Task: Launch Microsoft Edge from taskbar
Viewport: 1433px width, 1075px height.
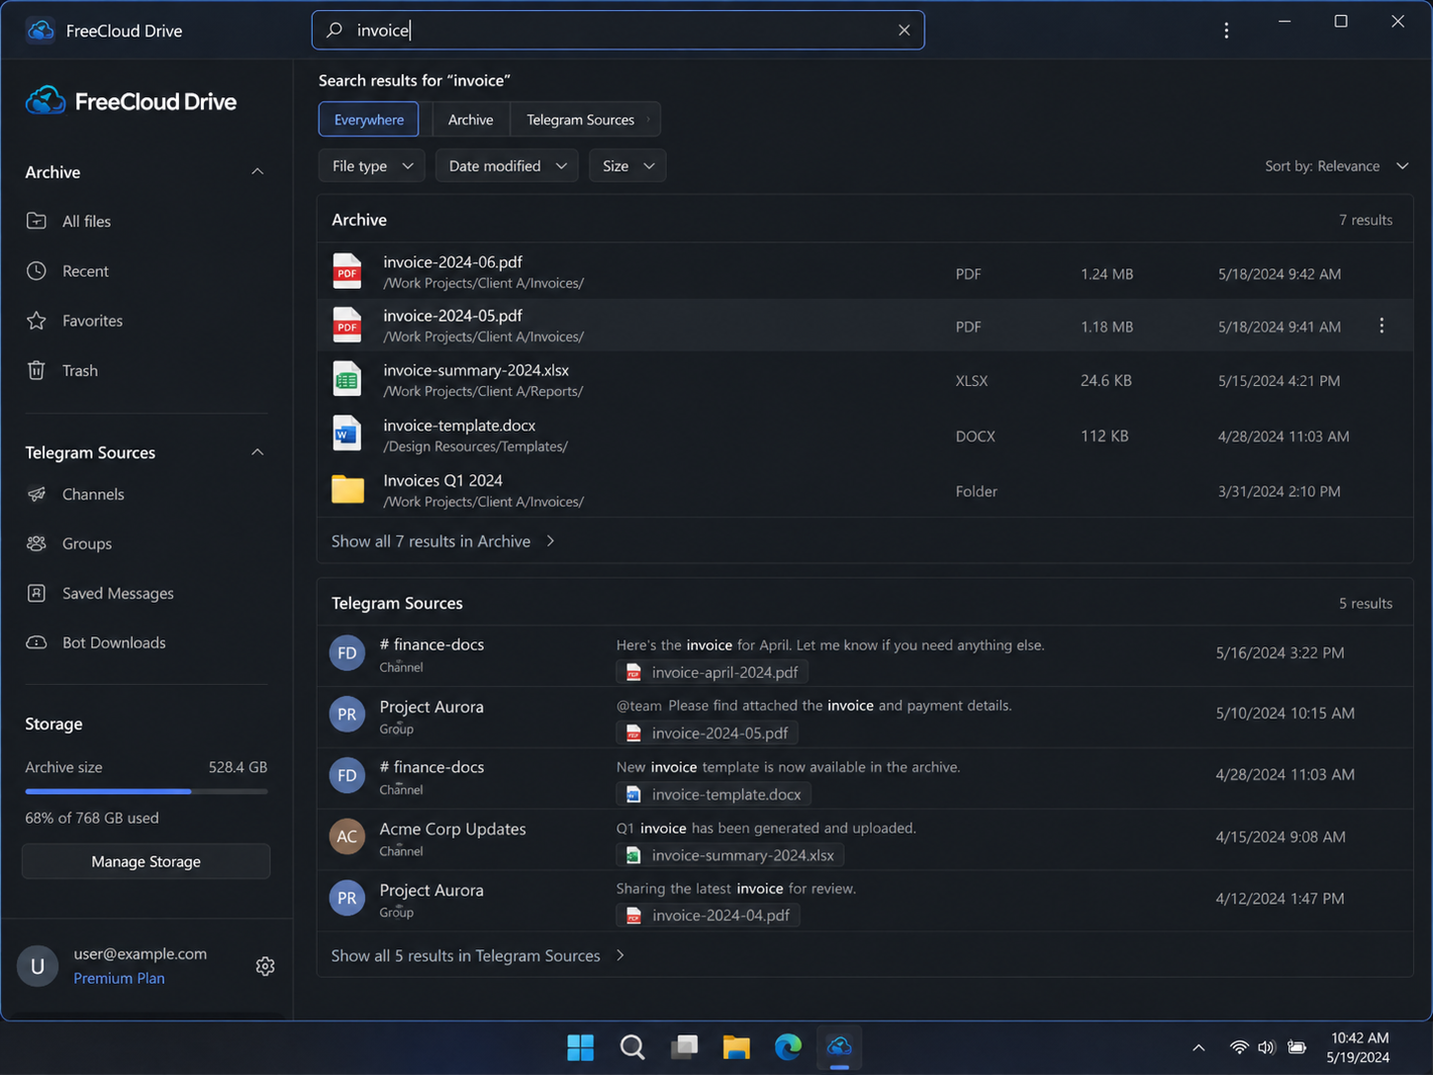Action: tap(788, 1047)
